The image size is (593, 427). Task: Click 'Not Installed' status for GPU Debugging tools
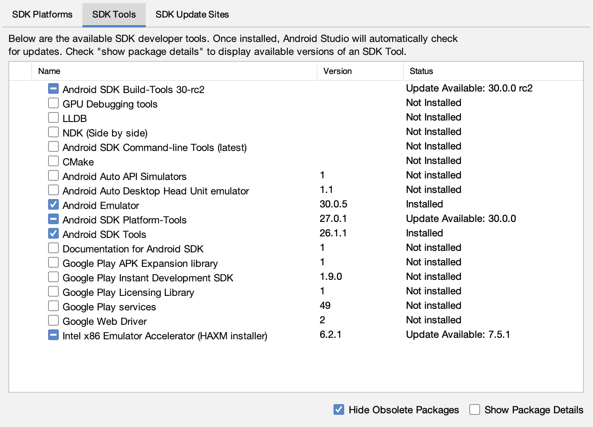click(x=433, y=103)
